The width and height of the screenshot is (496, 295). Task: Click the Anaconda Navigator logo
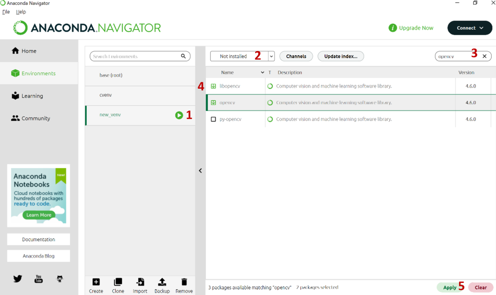[87, 28]
